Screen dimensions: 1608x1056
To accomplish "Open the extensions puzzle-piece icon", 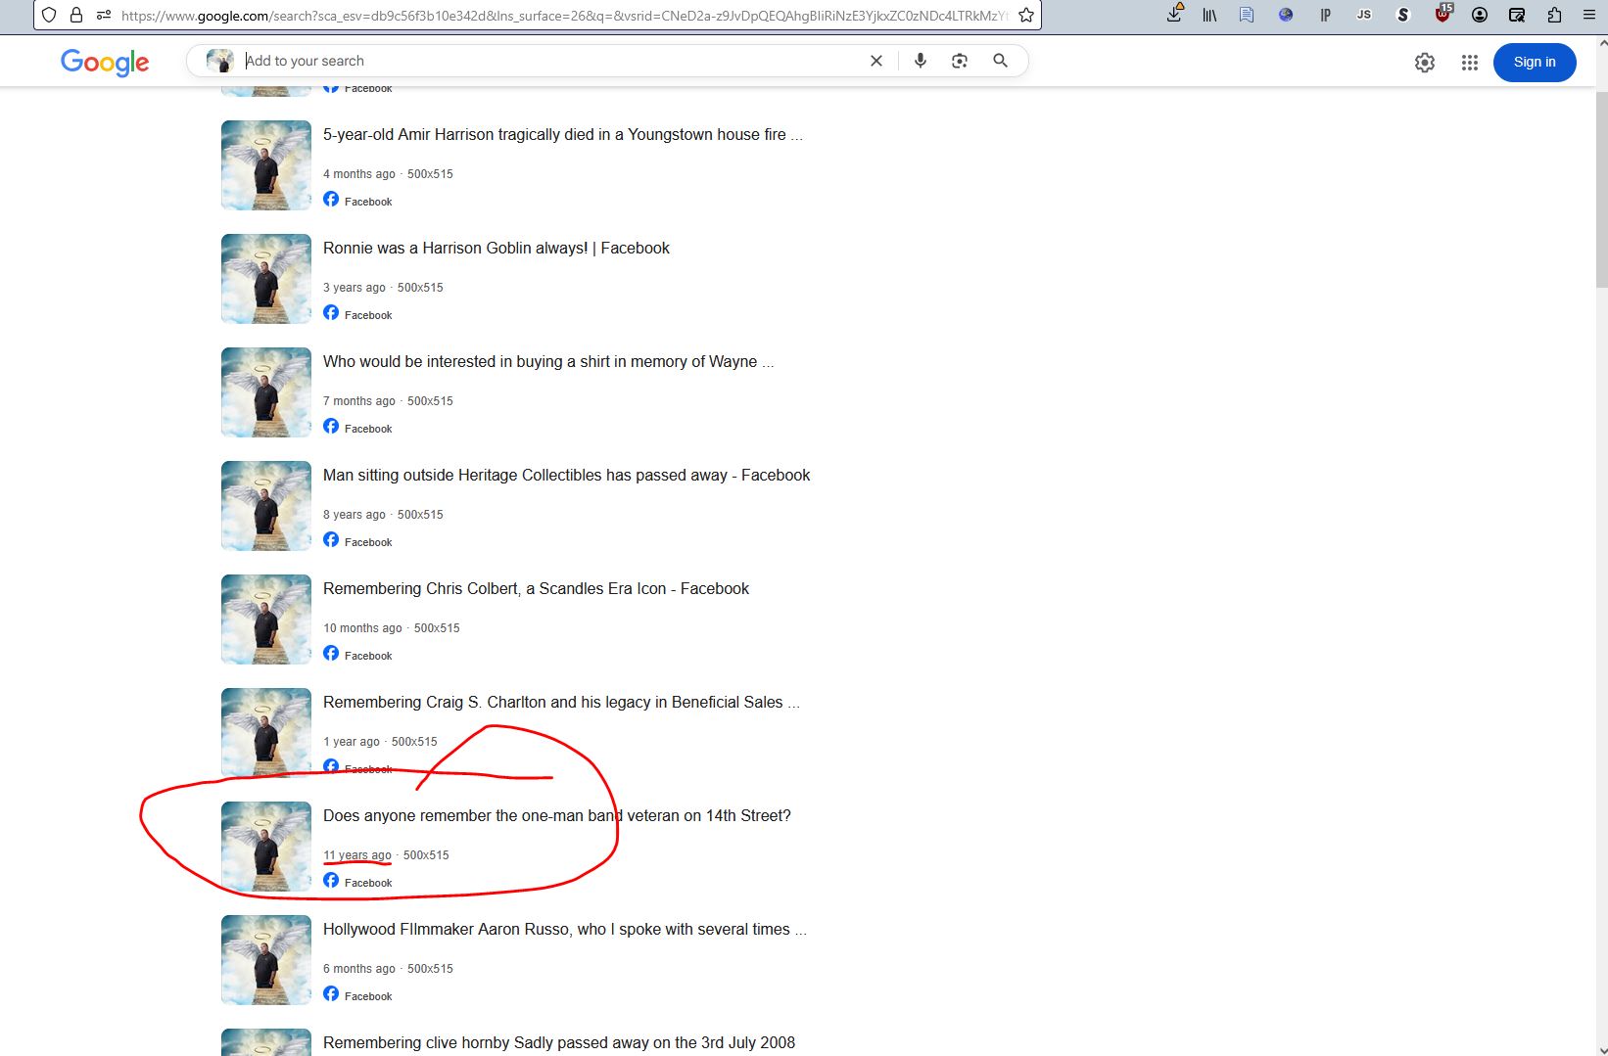I will pyautogui.click(x=1554, y=15).
